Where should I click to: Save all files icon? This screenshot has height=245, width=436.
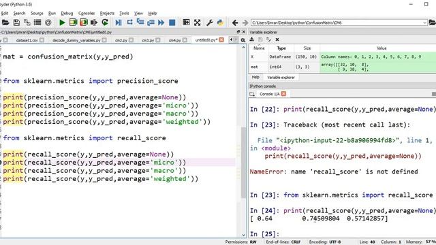27,22
